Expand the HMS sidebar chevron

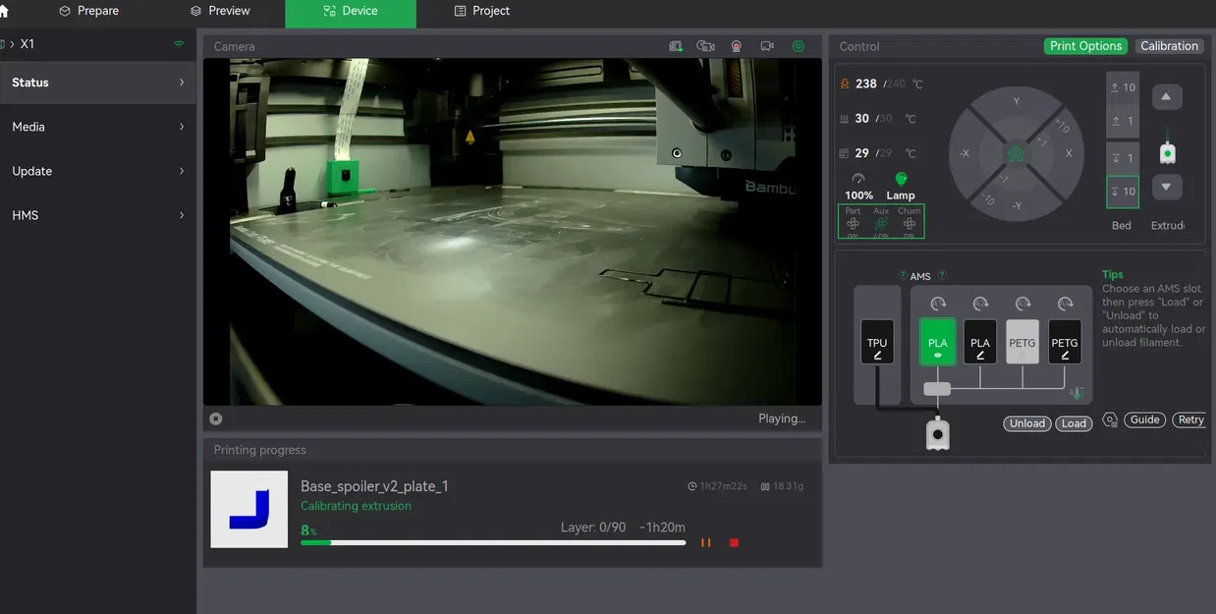point(182,215)
